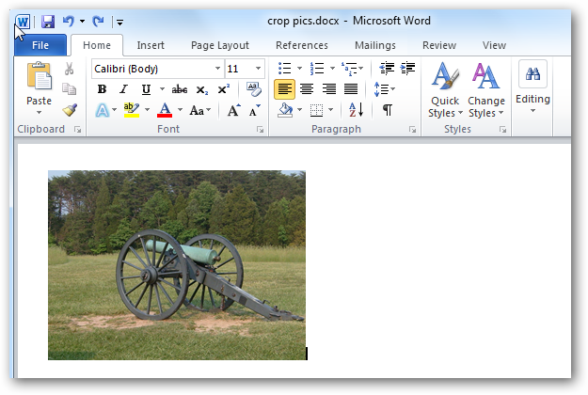This screenshot has height=395, width=588.
Task: Redo the last action
Action: [x=98, y=21]
